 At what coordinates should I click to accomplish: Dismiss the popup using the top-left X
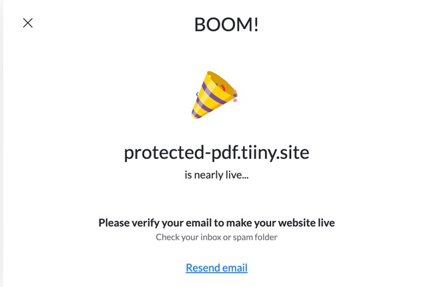[x=28, y=23]
